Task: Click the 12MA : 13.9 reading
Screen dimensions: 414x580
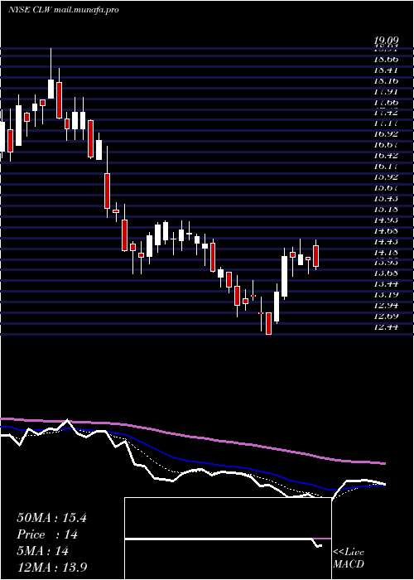Action: pyautogui.click(x=52, y=568)
